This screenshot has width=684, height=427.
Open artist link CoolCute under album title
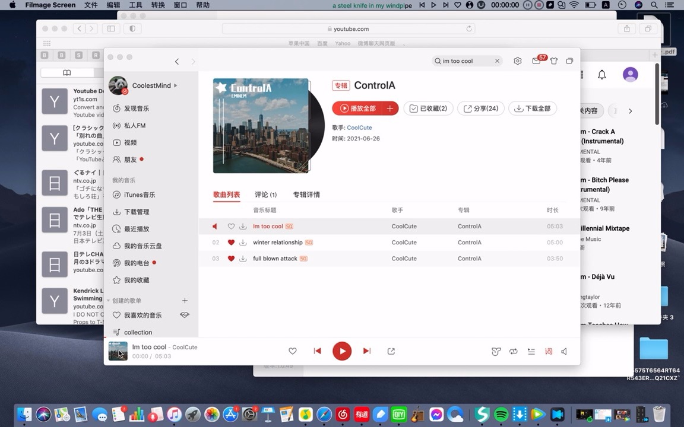359,128
